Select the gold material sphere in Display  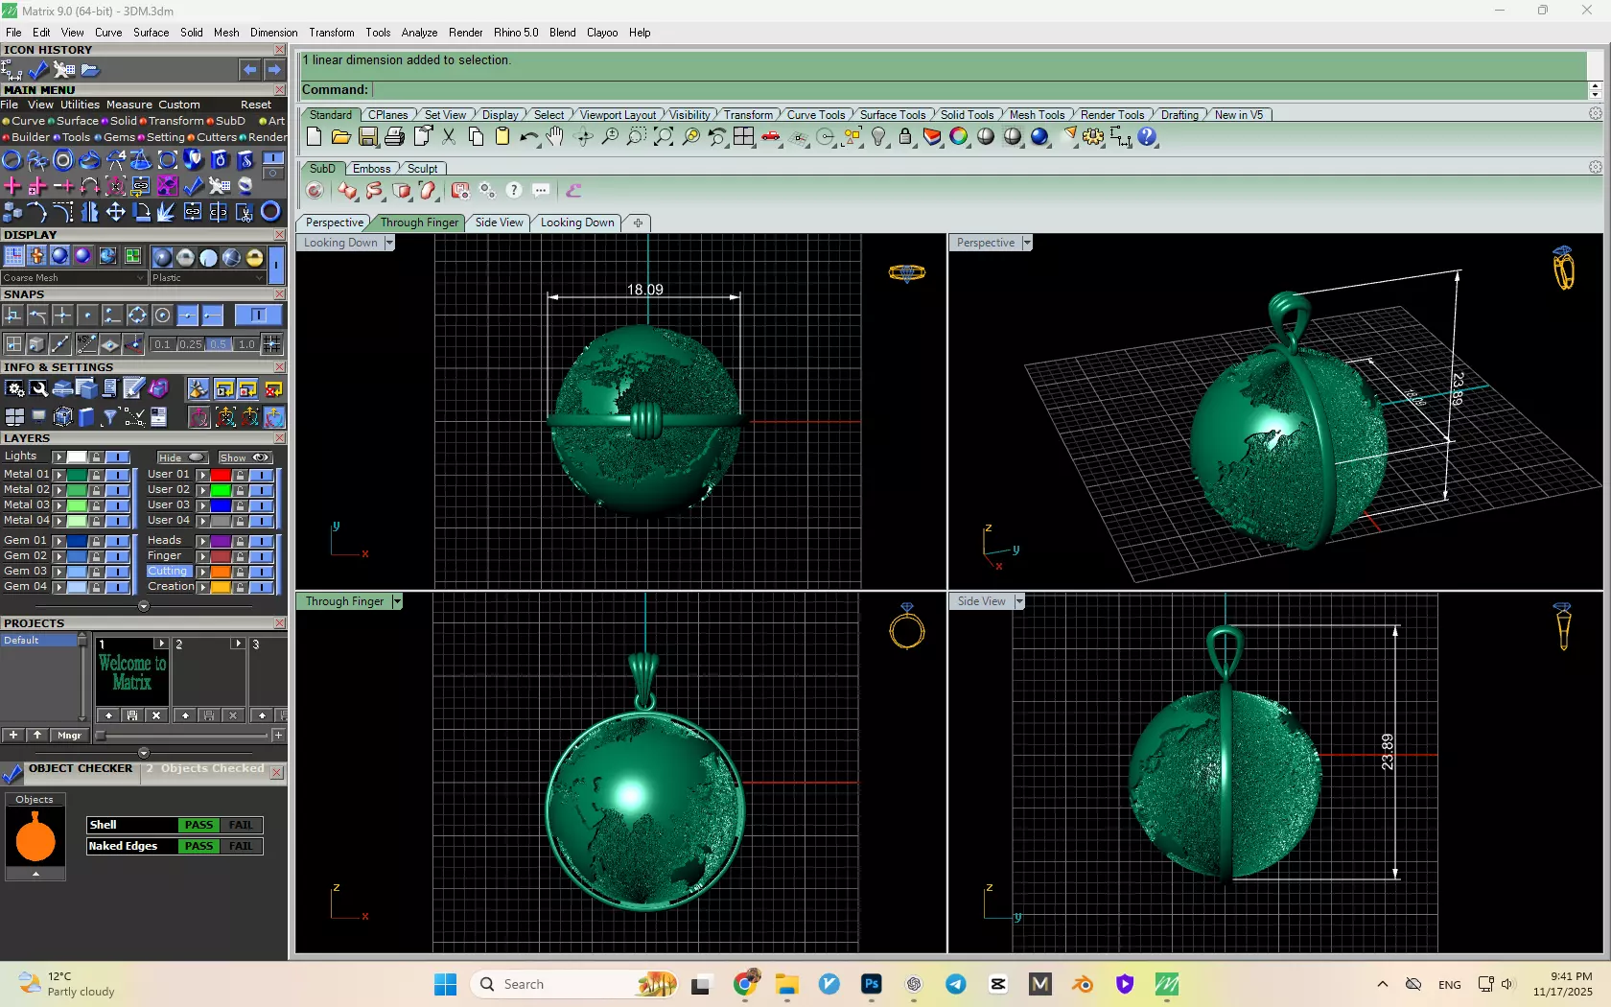[x=254, y=257]
